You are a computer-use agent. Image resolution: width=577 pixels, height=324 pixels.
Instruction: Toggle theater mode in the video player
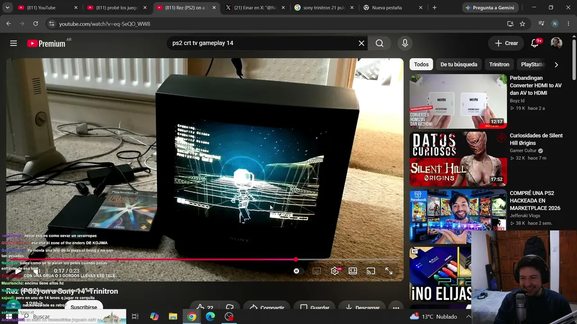click(x=353, y=271)
